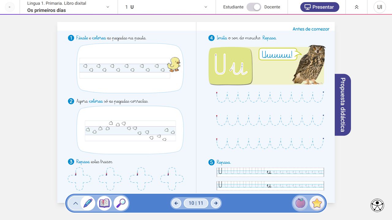Image resolution: width=392 pixels, height=220 pixels.
Task: Go back using the top-left arrow button
Action: point(10,7)
